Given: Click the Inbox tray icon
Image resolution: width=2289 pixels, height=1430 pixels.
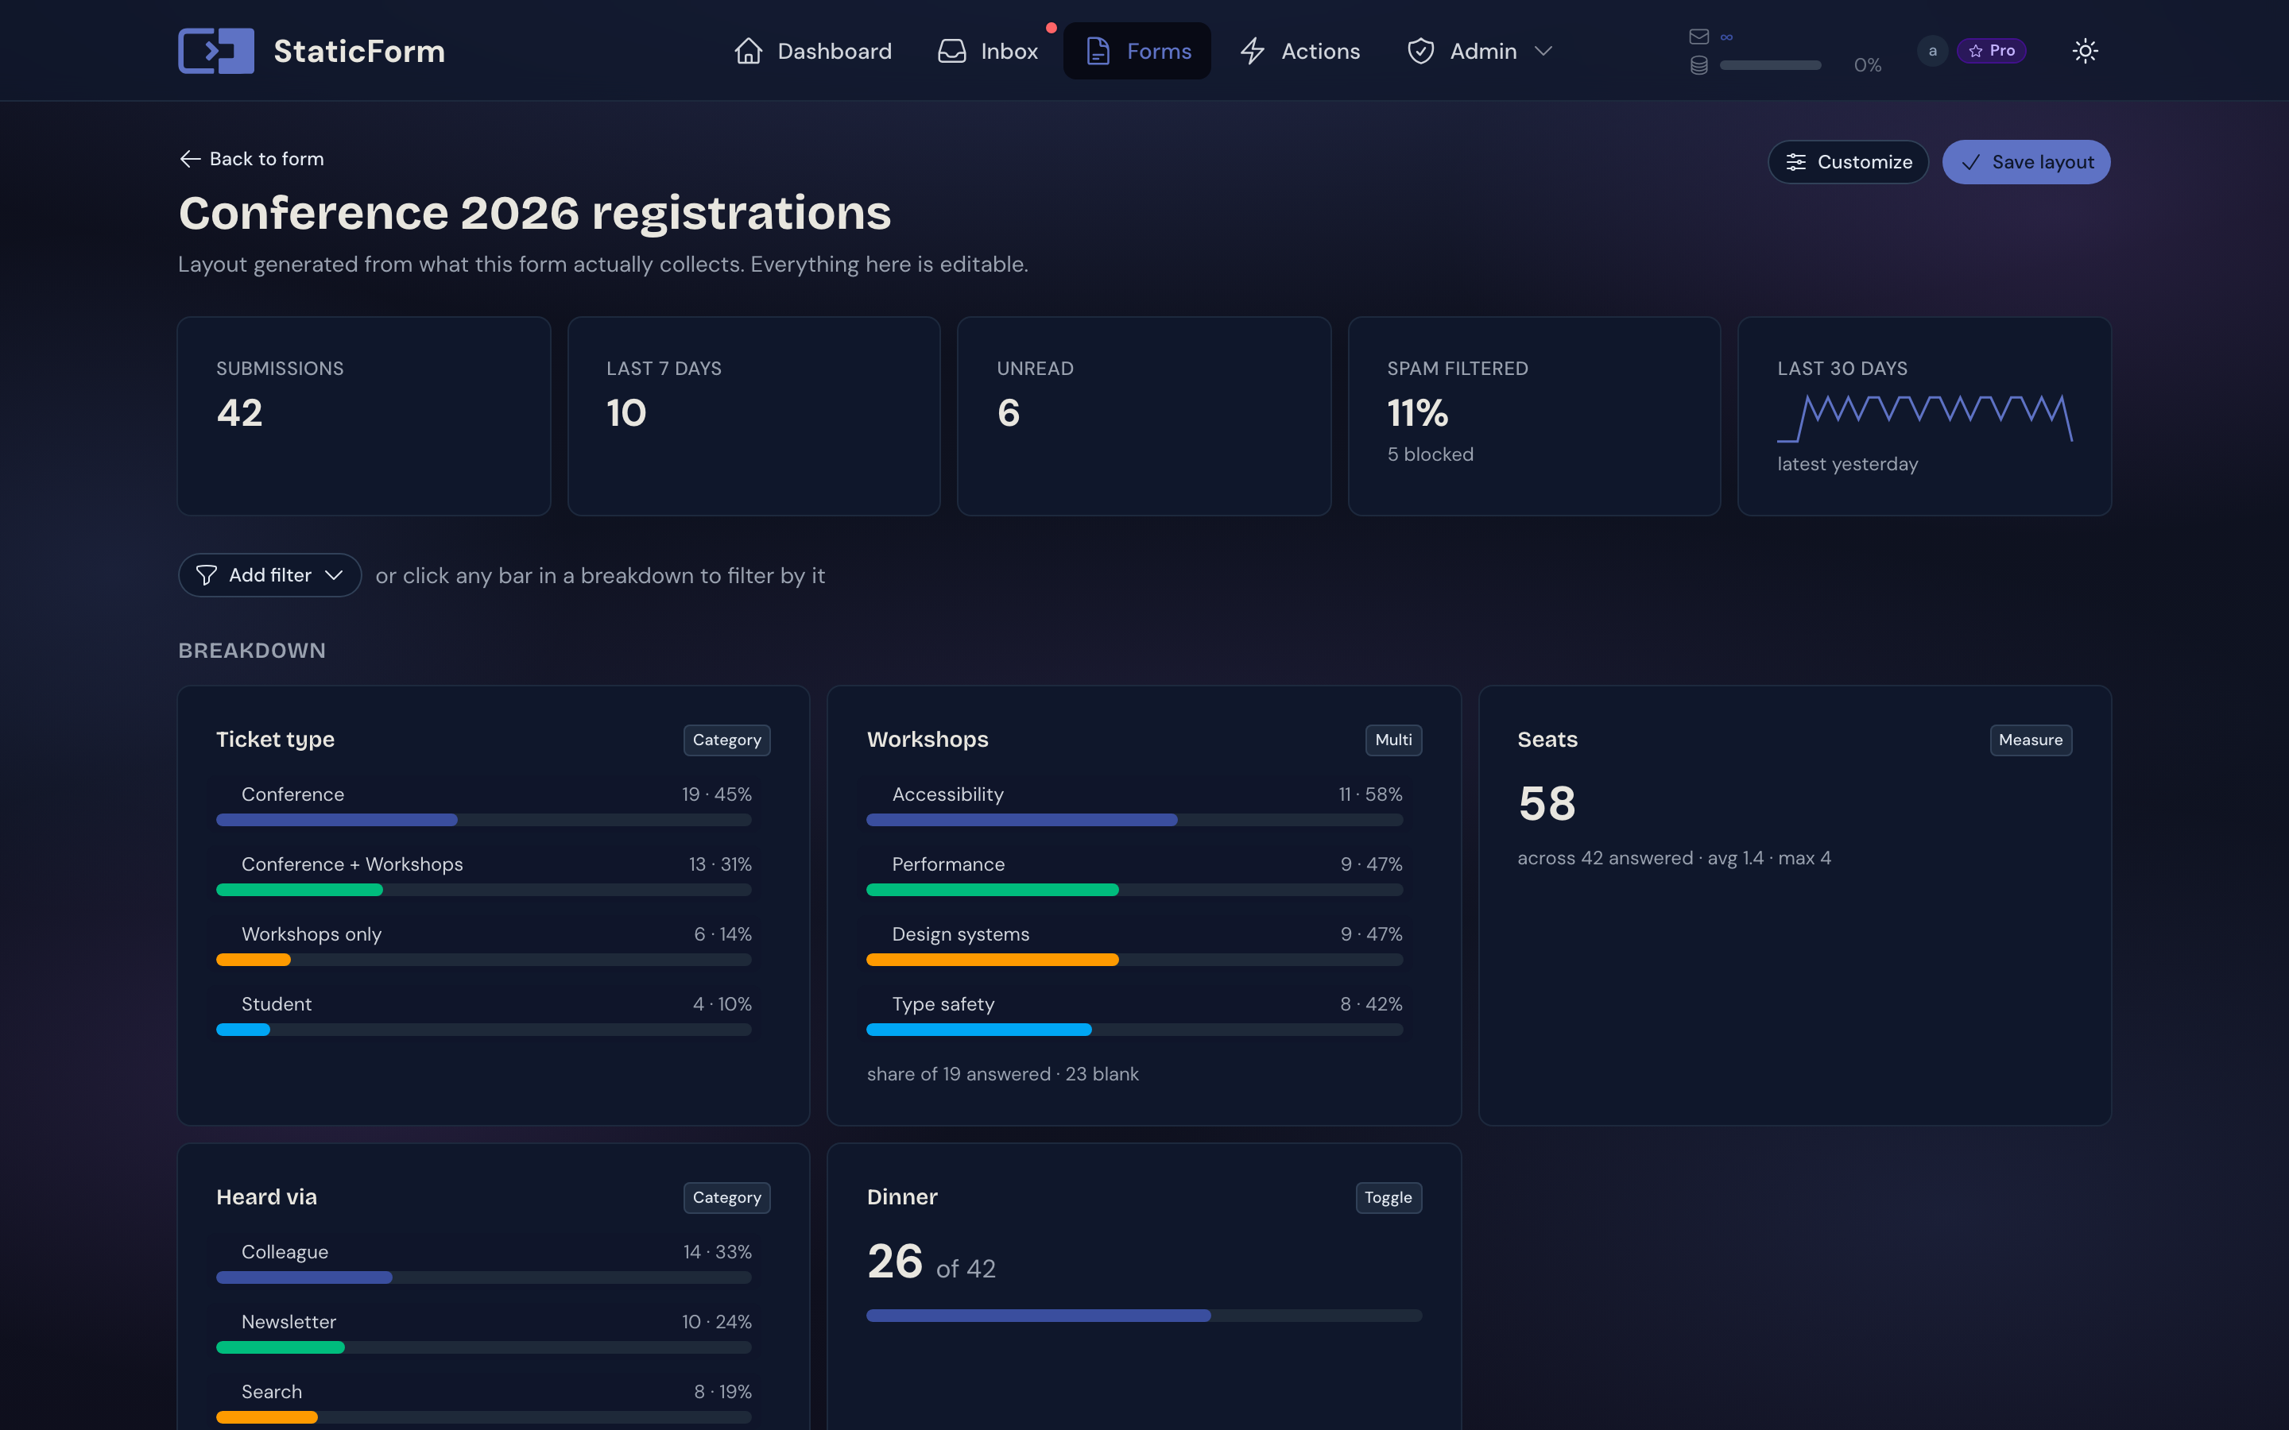Looking at the screenshot, I should pos(951,51).
